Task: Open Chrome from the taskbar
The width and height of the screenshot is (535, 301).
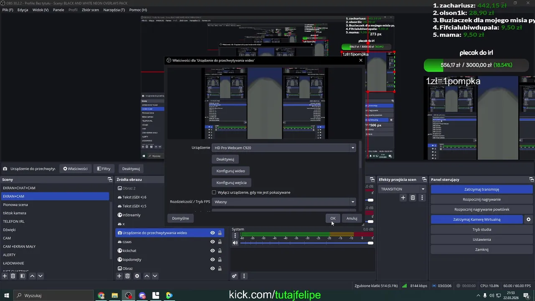Action: click(101, 296)
